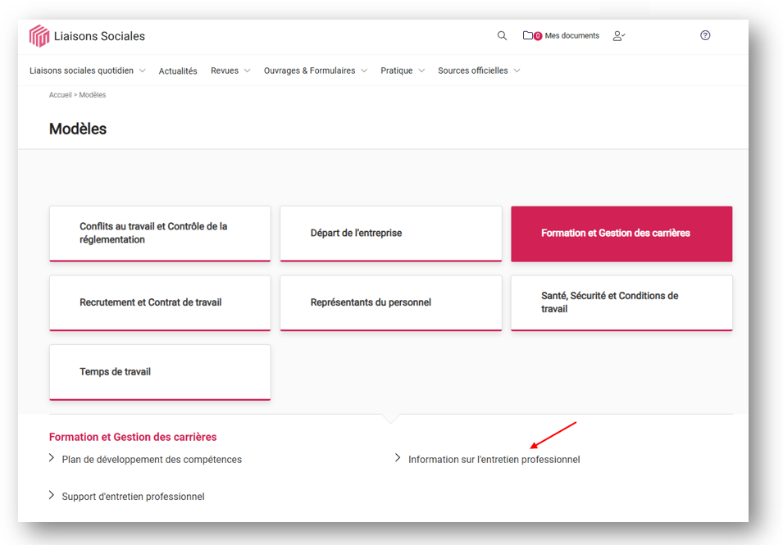Expand Ouvrages & Formulaires dropdown arrow
The image size is (783, 545).
tap(364, 70)
